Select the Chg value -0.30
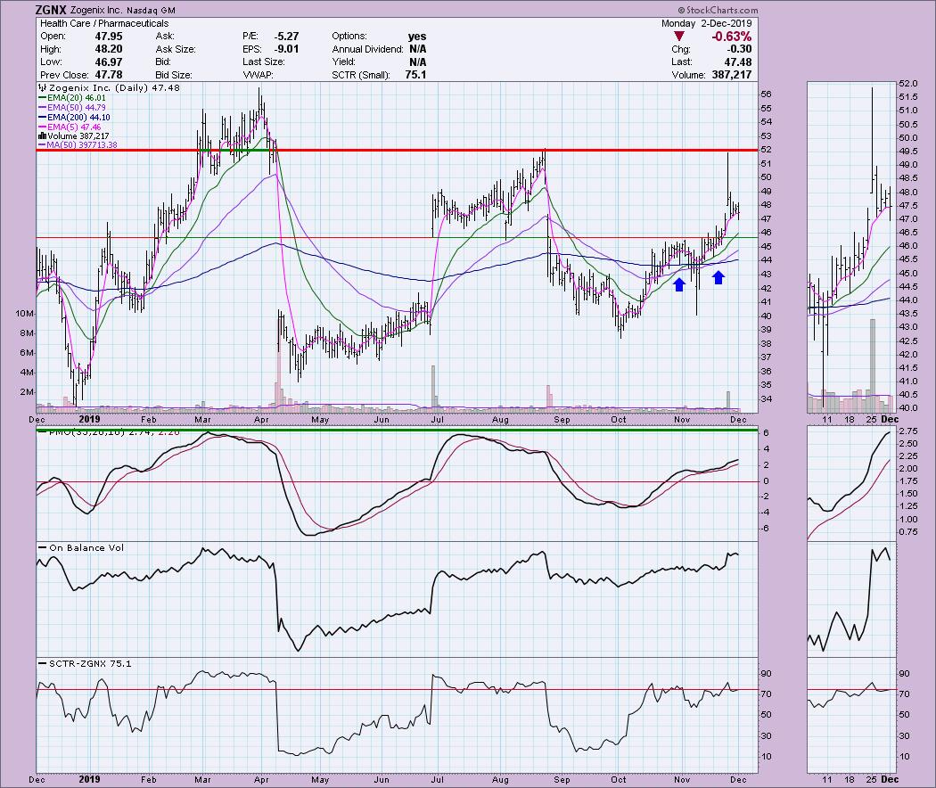Viewport: 936px width, 788px height. click(740, 49)
